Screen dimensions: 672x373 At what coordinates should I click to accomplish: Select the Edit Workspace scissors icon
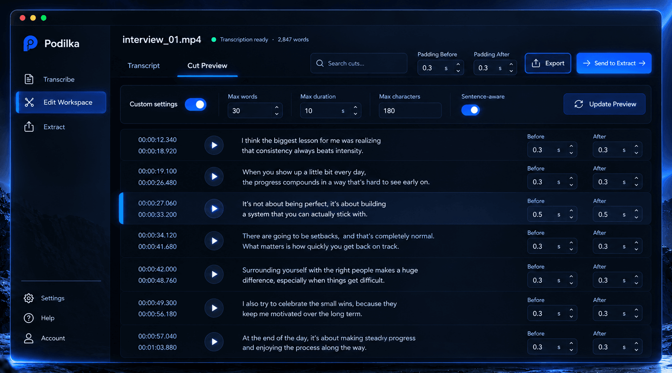29,103
